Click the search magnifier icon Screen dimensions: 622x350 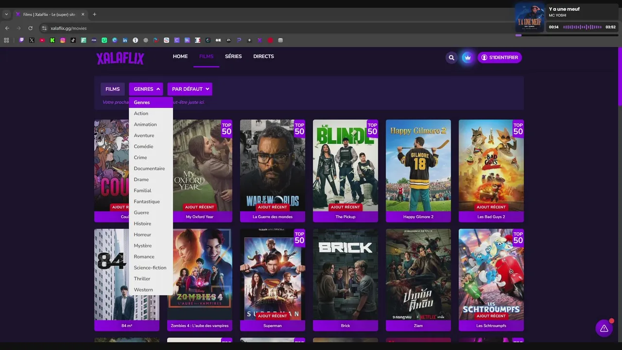tap(451, 57)
